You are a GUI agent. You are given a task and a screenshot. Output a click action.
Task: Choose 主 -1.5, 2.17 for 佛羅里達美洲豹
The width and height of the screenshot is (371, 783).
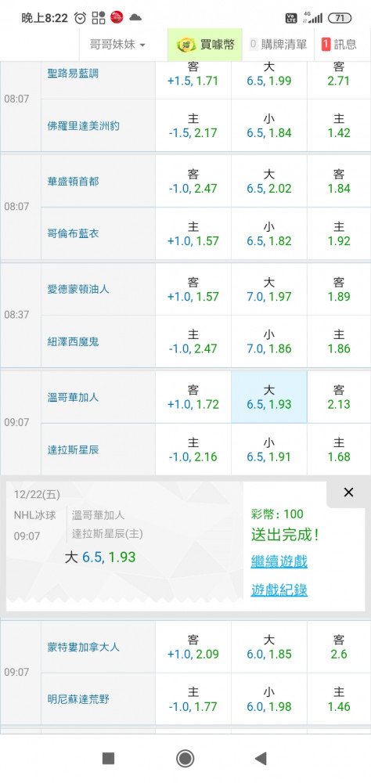tap(193, 126)
